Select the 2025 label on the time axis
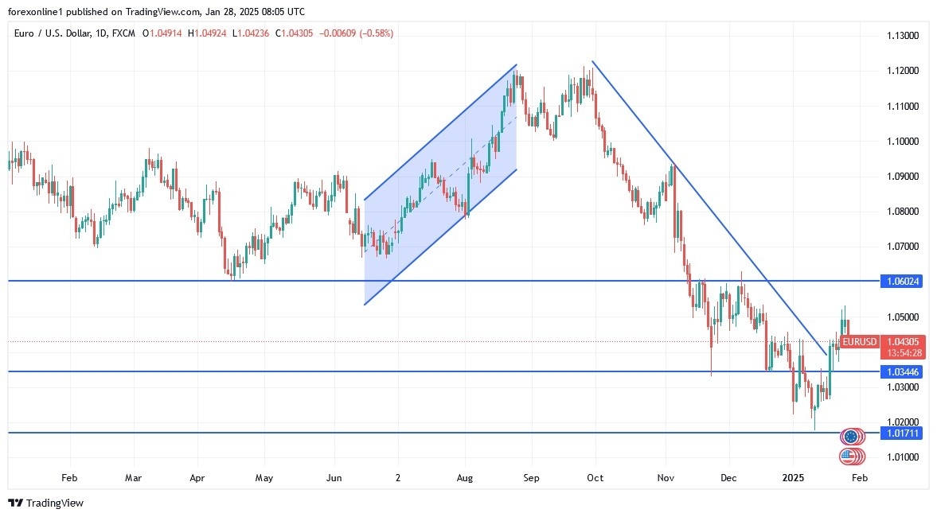Image resolution: width=937 pixels, height=517 pixels. 793,478
